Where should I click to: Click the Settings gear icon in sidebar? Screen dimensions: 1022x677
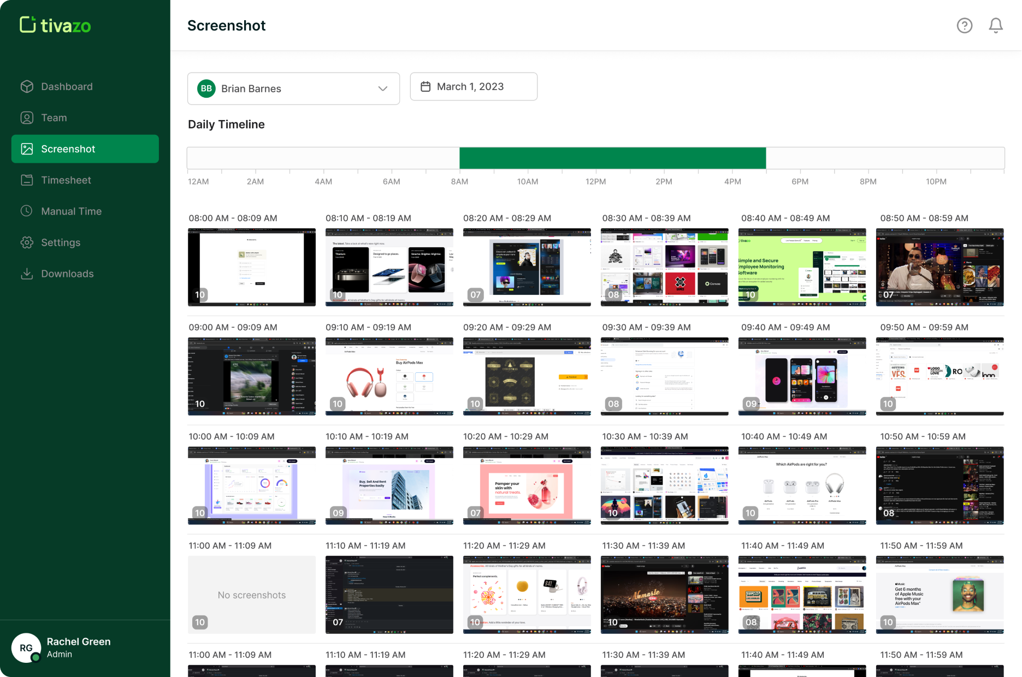coord(27,242)
